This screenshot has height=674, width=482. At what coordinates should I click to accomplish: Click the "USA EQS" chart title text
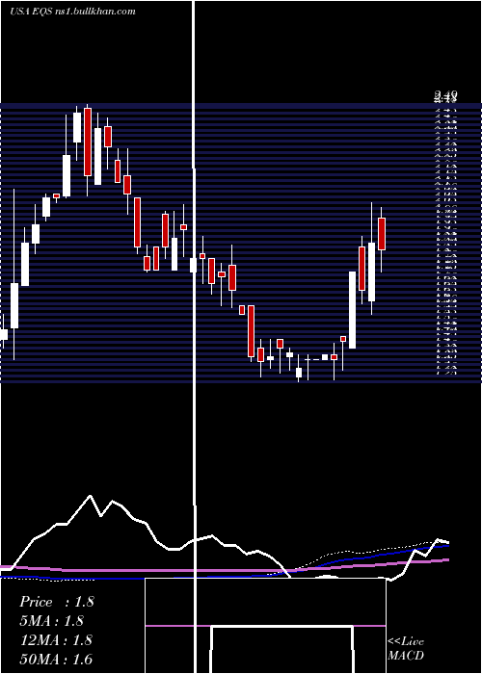31,12
